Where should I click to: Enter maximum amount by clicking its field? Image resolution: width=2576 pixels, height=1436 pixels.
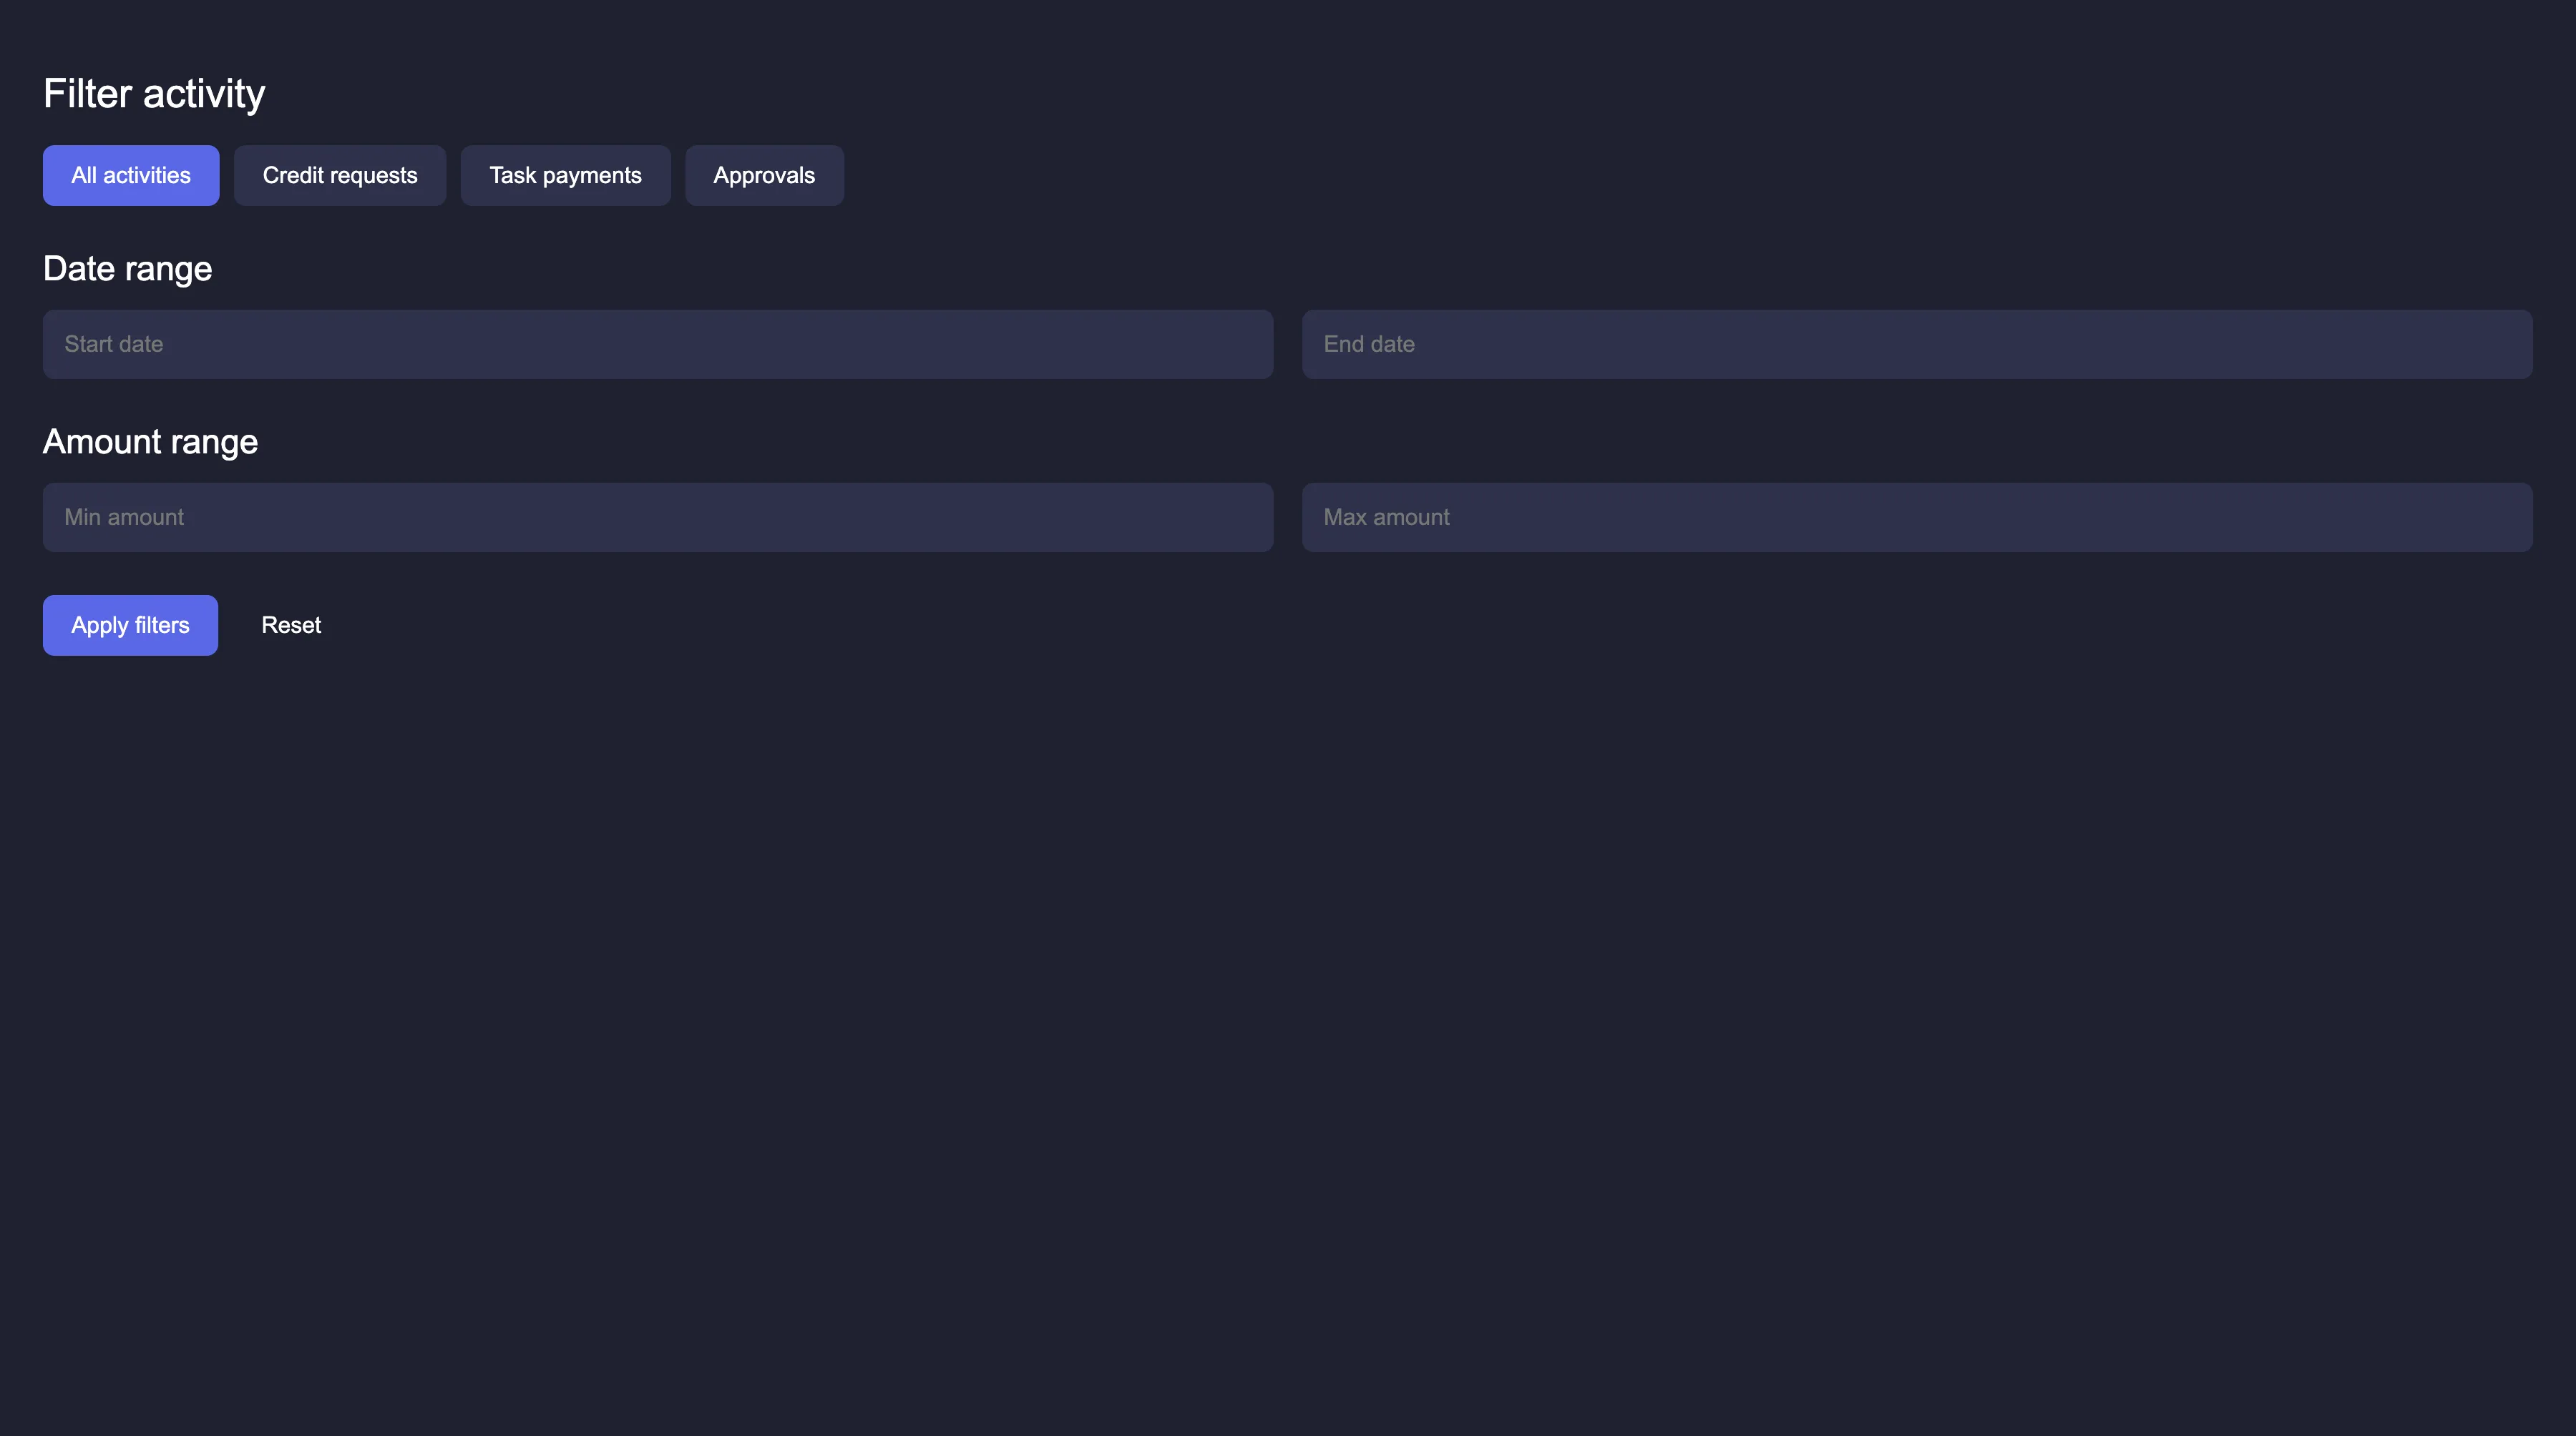click(x=1917, y=516)
